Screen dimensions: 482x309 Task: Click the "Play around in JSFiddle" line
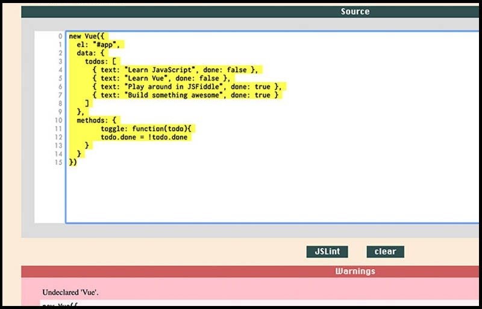pyautogui.click(x=187, y=86)
